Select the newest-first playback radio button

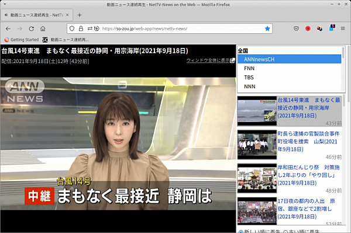(240, 231)
